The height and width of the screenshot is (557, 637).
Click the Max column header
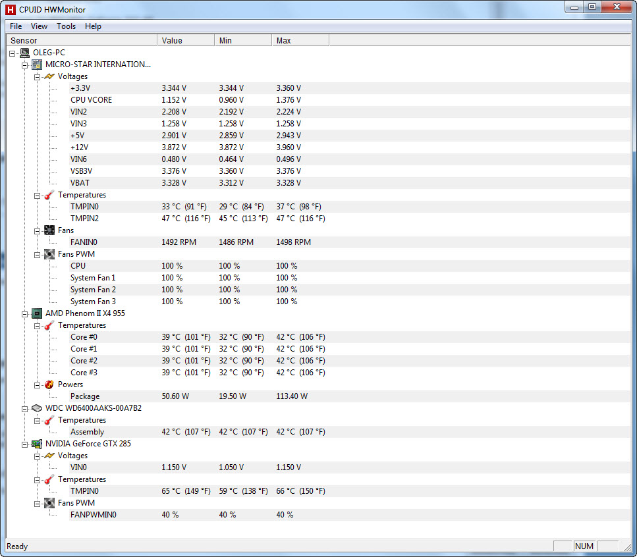point(300,41)
